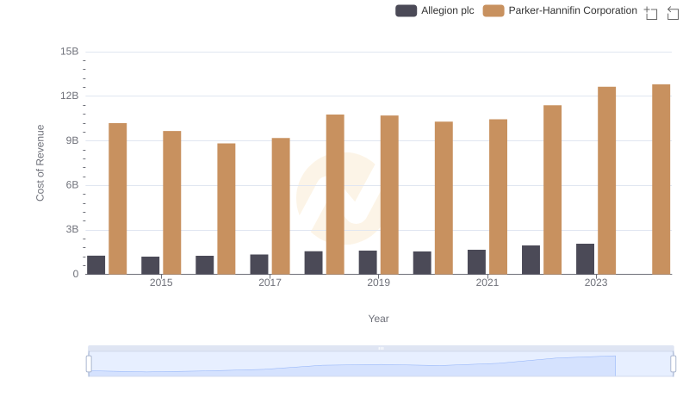Toggle the Parker-Hannifin Corporation legend series
The image size is (689, 397).
tap(560, 10)
